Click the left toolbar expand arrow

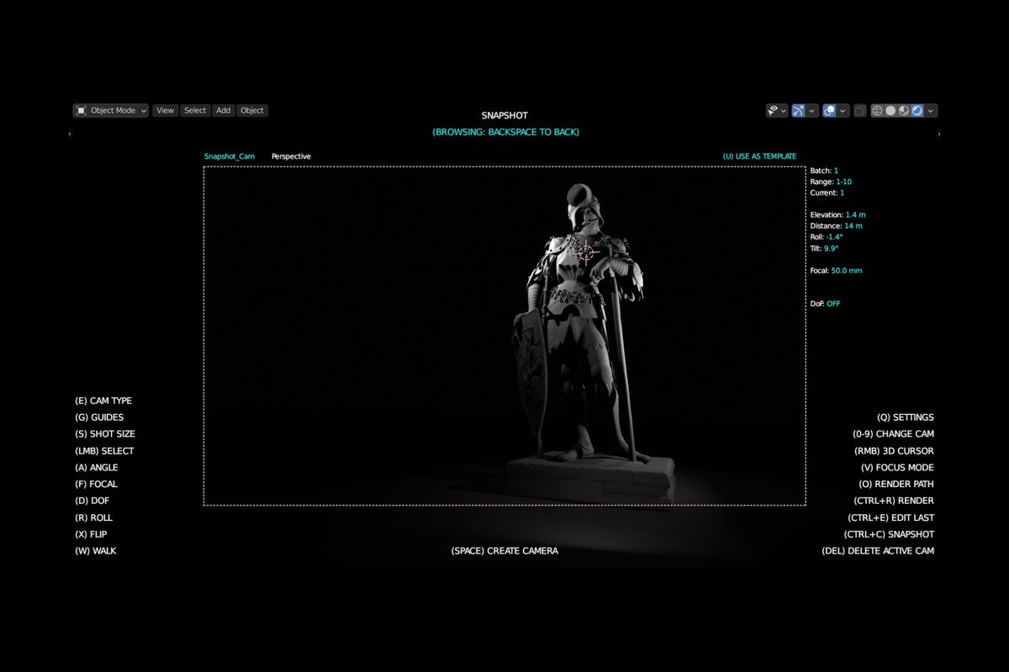[x=70, y=134]
